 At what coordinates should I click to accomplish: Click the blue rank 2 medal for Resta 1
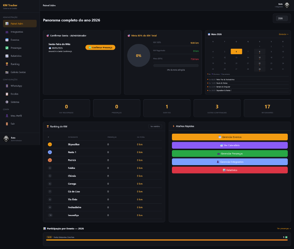[x=50, y=152]
